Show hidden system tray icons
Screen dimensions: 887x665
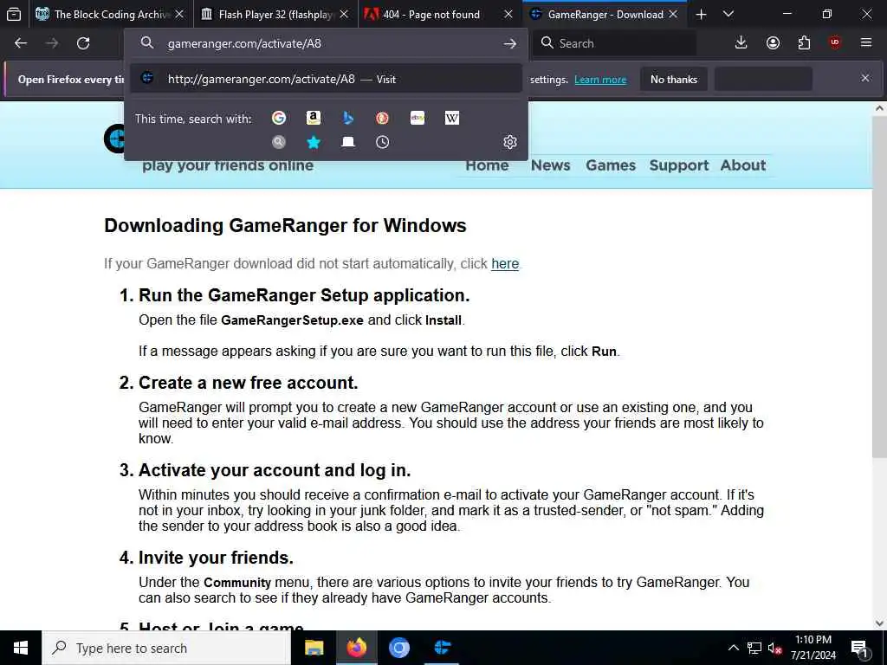point(733,648)
